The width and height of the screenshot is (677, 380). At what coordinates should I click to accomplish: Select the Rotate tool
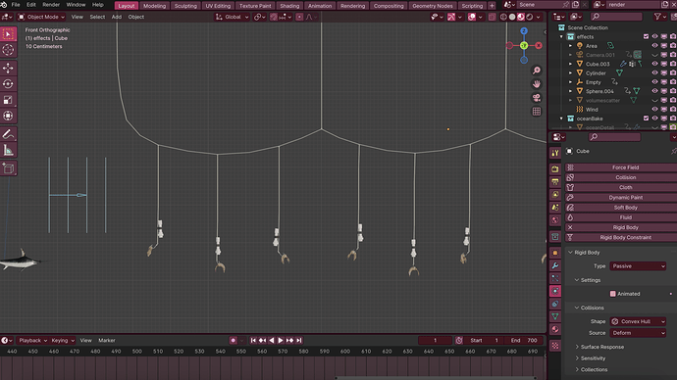(x=8, y=84)
